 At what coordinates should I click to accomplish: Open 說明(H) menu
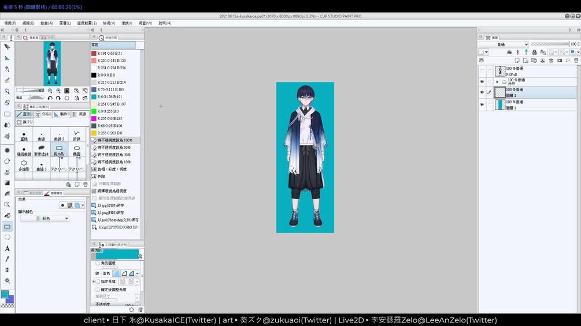coord(165,23)
